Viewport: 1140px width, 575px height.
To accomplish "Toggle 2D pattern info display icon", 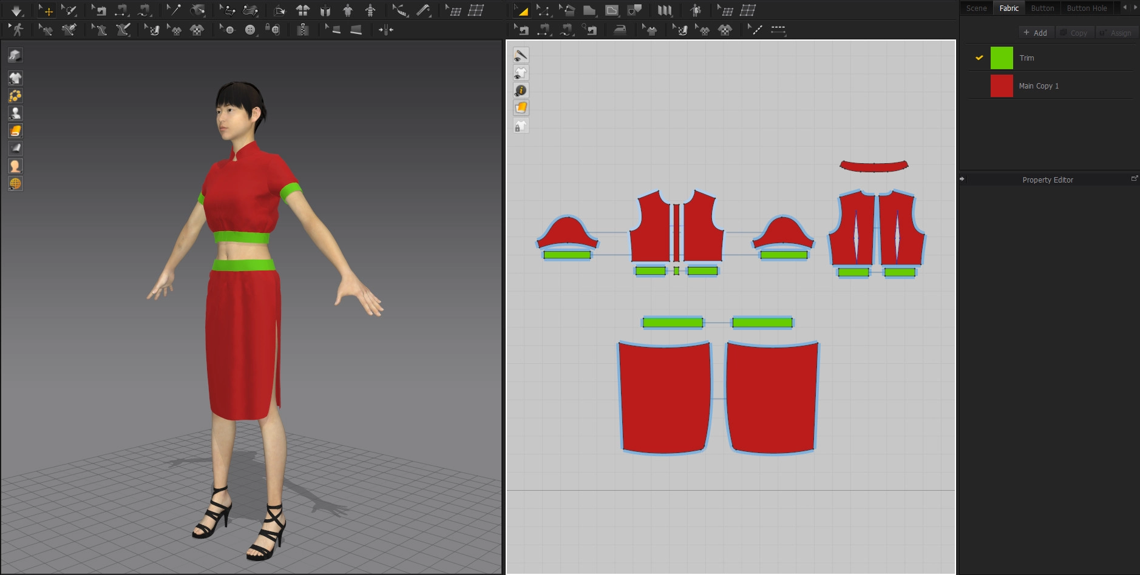I will point(521,90).
